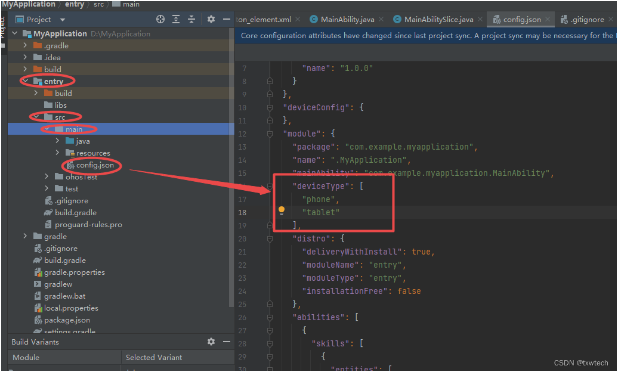This screenshot has width=618, height=372.
Task: Click the "tablet" value on line 18
Action: (321, 212)
